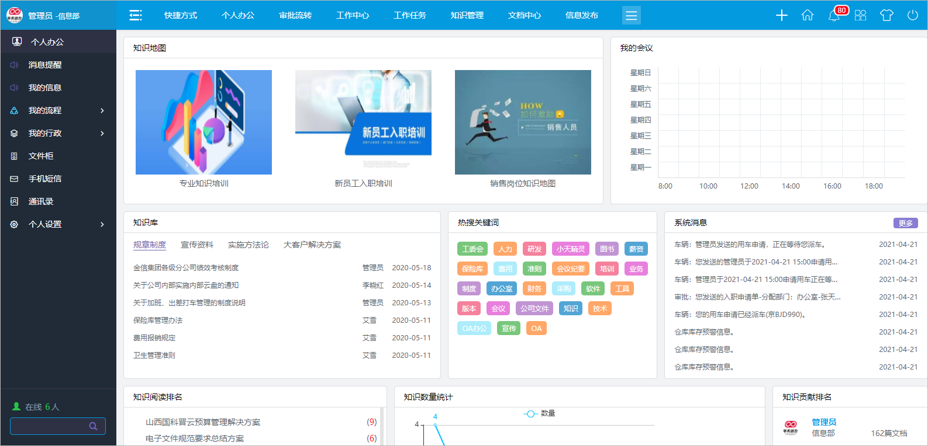Screen dimensions: 928x446
Task: Open the home icon in top bar
Action: point(808,15)
